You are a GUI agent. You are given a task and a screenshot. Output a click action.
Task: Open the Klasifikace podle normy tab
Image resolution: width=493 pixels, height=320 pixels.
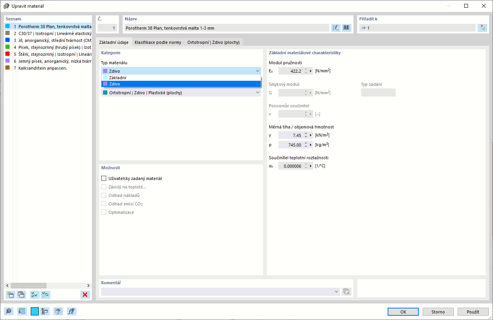(158, 42)
